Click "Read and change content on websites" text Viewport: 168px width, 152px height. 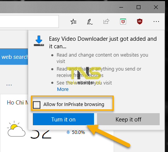point(102,58)
